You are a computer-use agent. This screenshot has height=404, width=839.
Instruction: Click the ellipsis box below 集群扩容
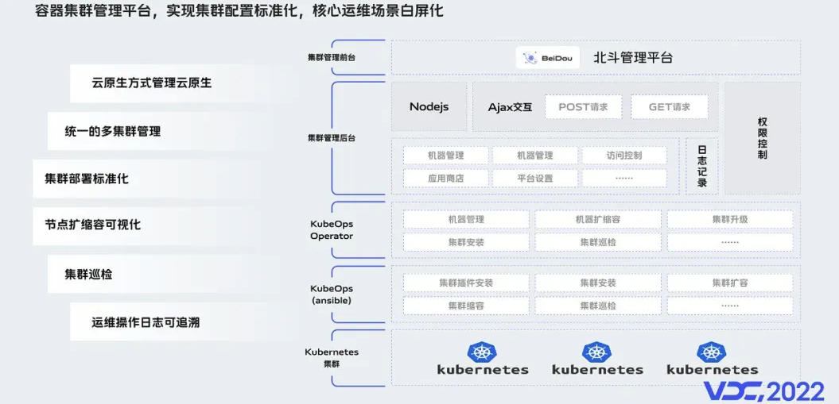coord(730,306)
